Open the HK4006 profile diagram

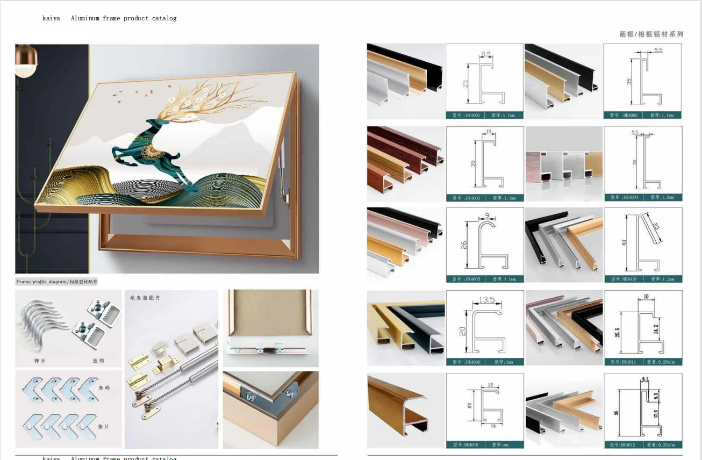[x=484, y=325]
